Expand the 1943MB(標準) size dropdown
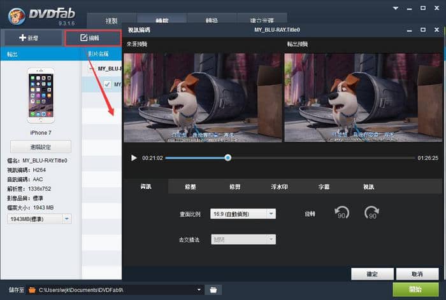446x300 pixels. coord(66,219)
